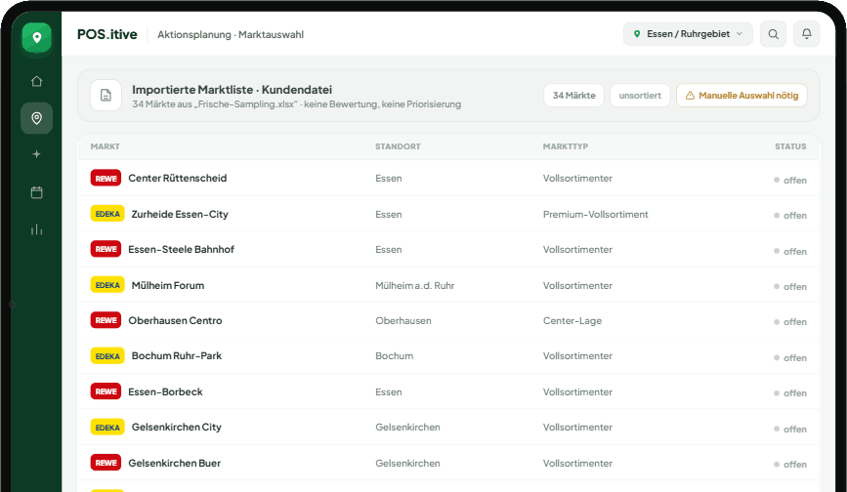Screen dimensions: 847x492
Task: Expand the Essen / Ruhrgebiet region dropdown
Action: (688, 34)
